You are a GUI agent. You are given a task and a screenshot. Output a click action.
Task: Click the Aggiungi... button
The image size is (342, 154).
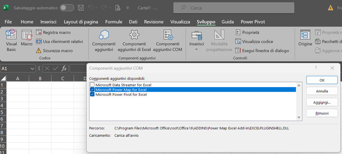coord(322,102)
